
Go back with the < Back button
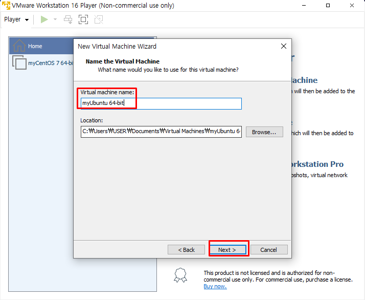[186, 250]
